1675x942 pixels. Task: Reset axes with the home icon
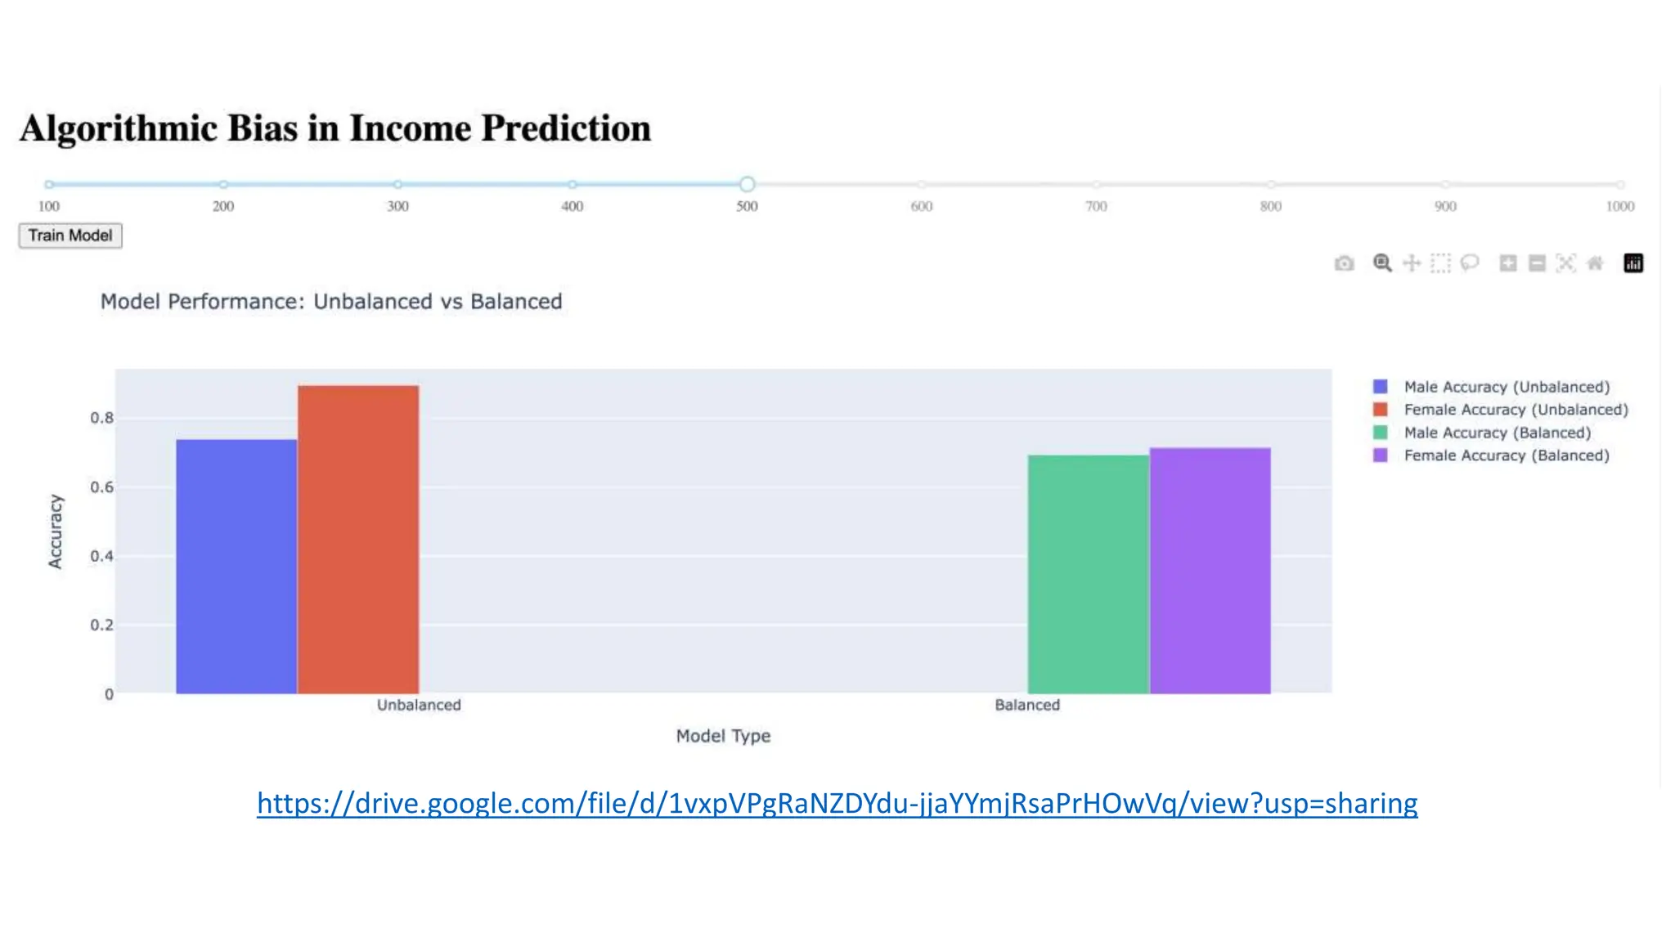click(x=1595, y=263)
